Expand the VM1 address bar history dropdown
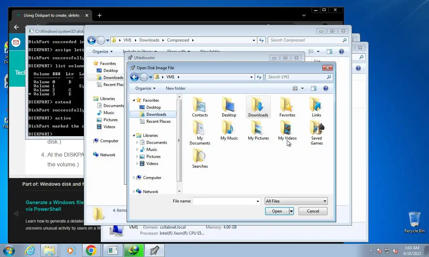 (x=251, y=77)
